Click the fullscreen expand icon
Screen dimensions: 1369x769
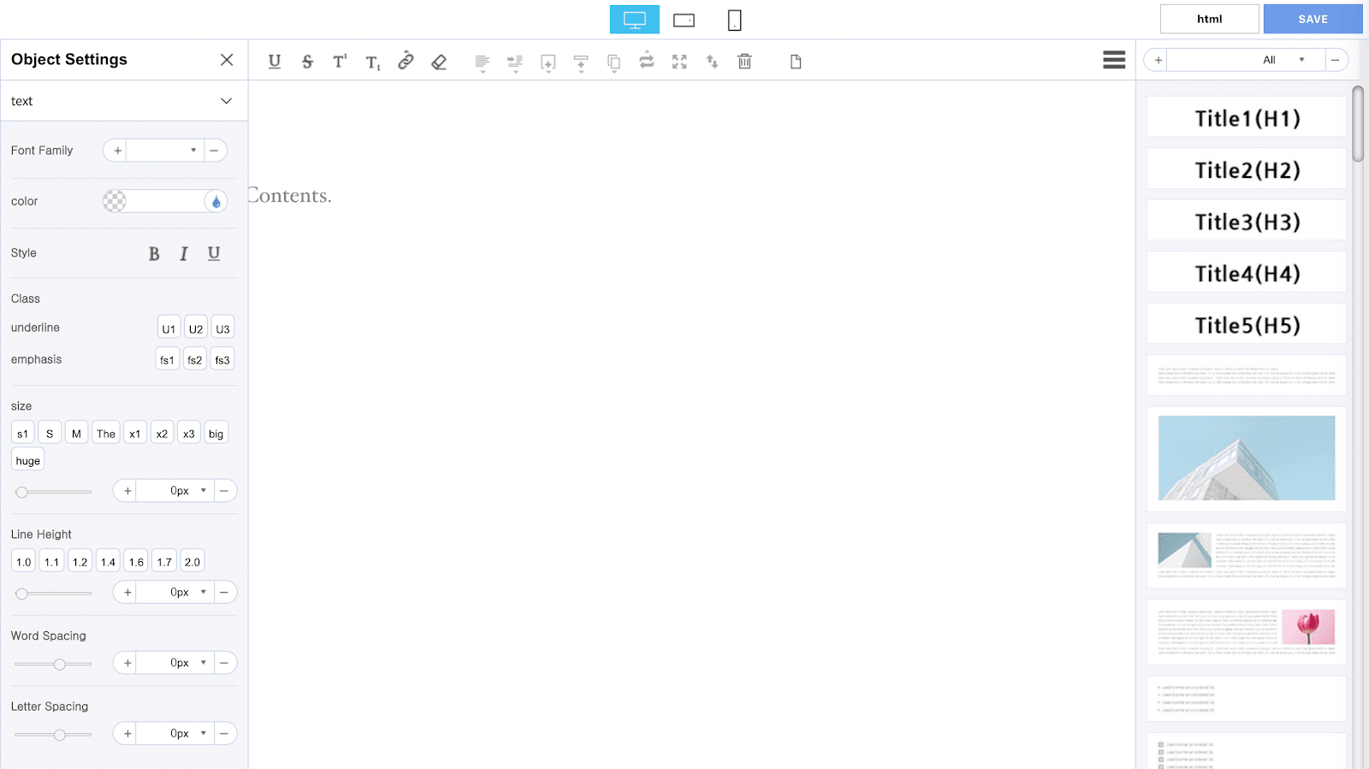pyautogui.click(x=679, y=62)
